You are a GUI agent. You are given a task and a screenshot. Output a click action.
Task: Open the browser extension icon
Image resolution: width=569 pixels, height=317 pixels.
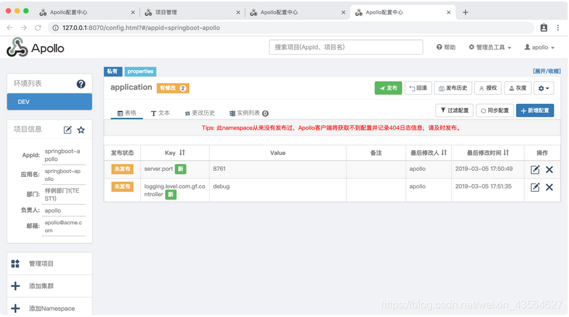point(544,27)
